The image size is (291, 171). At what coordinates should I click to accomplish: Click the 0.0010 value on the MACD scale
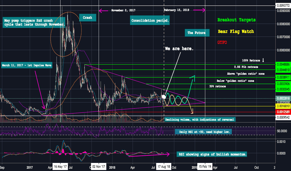281,142
